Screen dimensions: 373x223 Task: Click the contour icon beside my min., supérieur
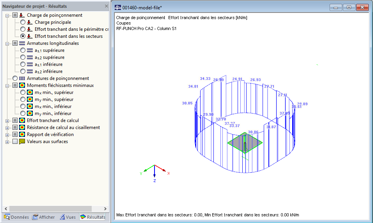click(30, 99)
